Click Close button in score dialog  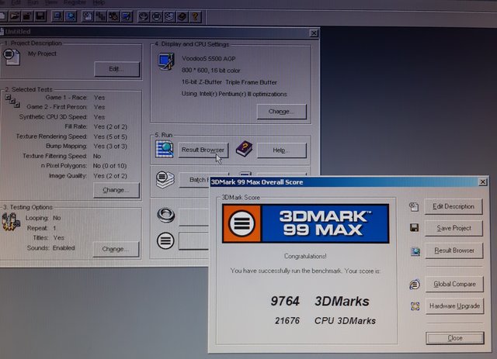click(x=455, y=338)
